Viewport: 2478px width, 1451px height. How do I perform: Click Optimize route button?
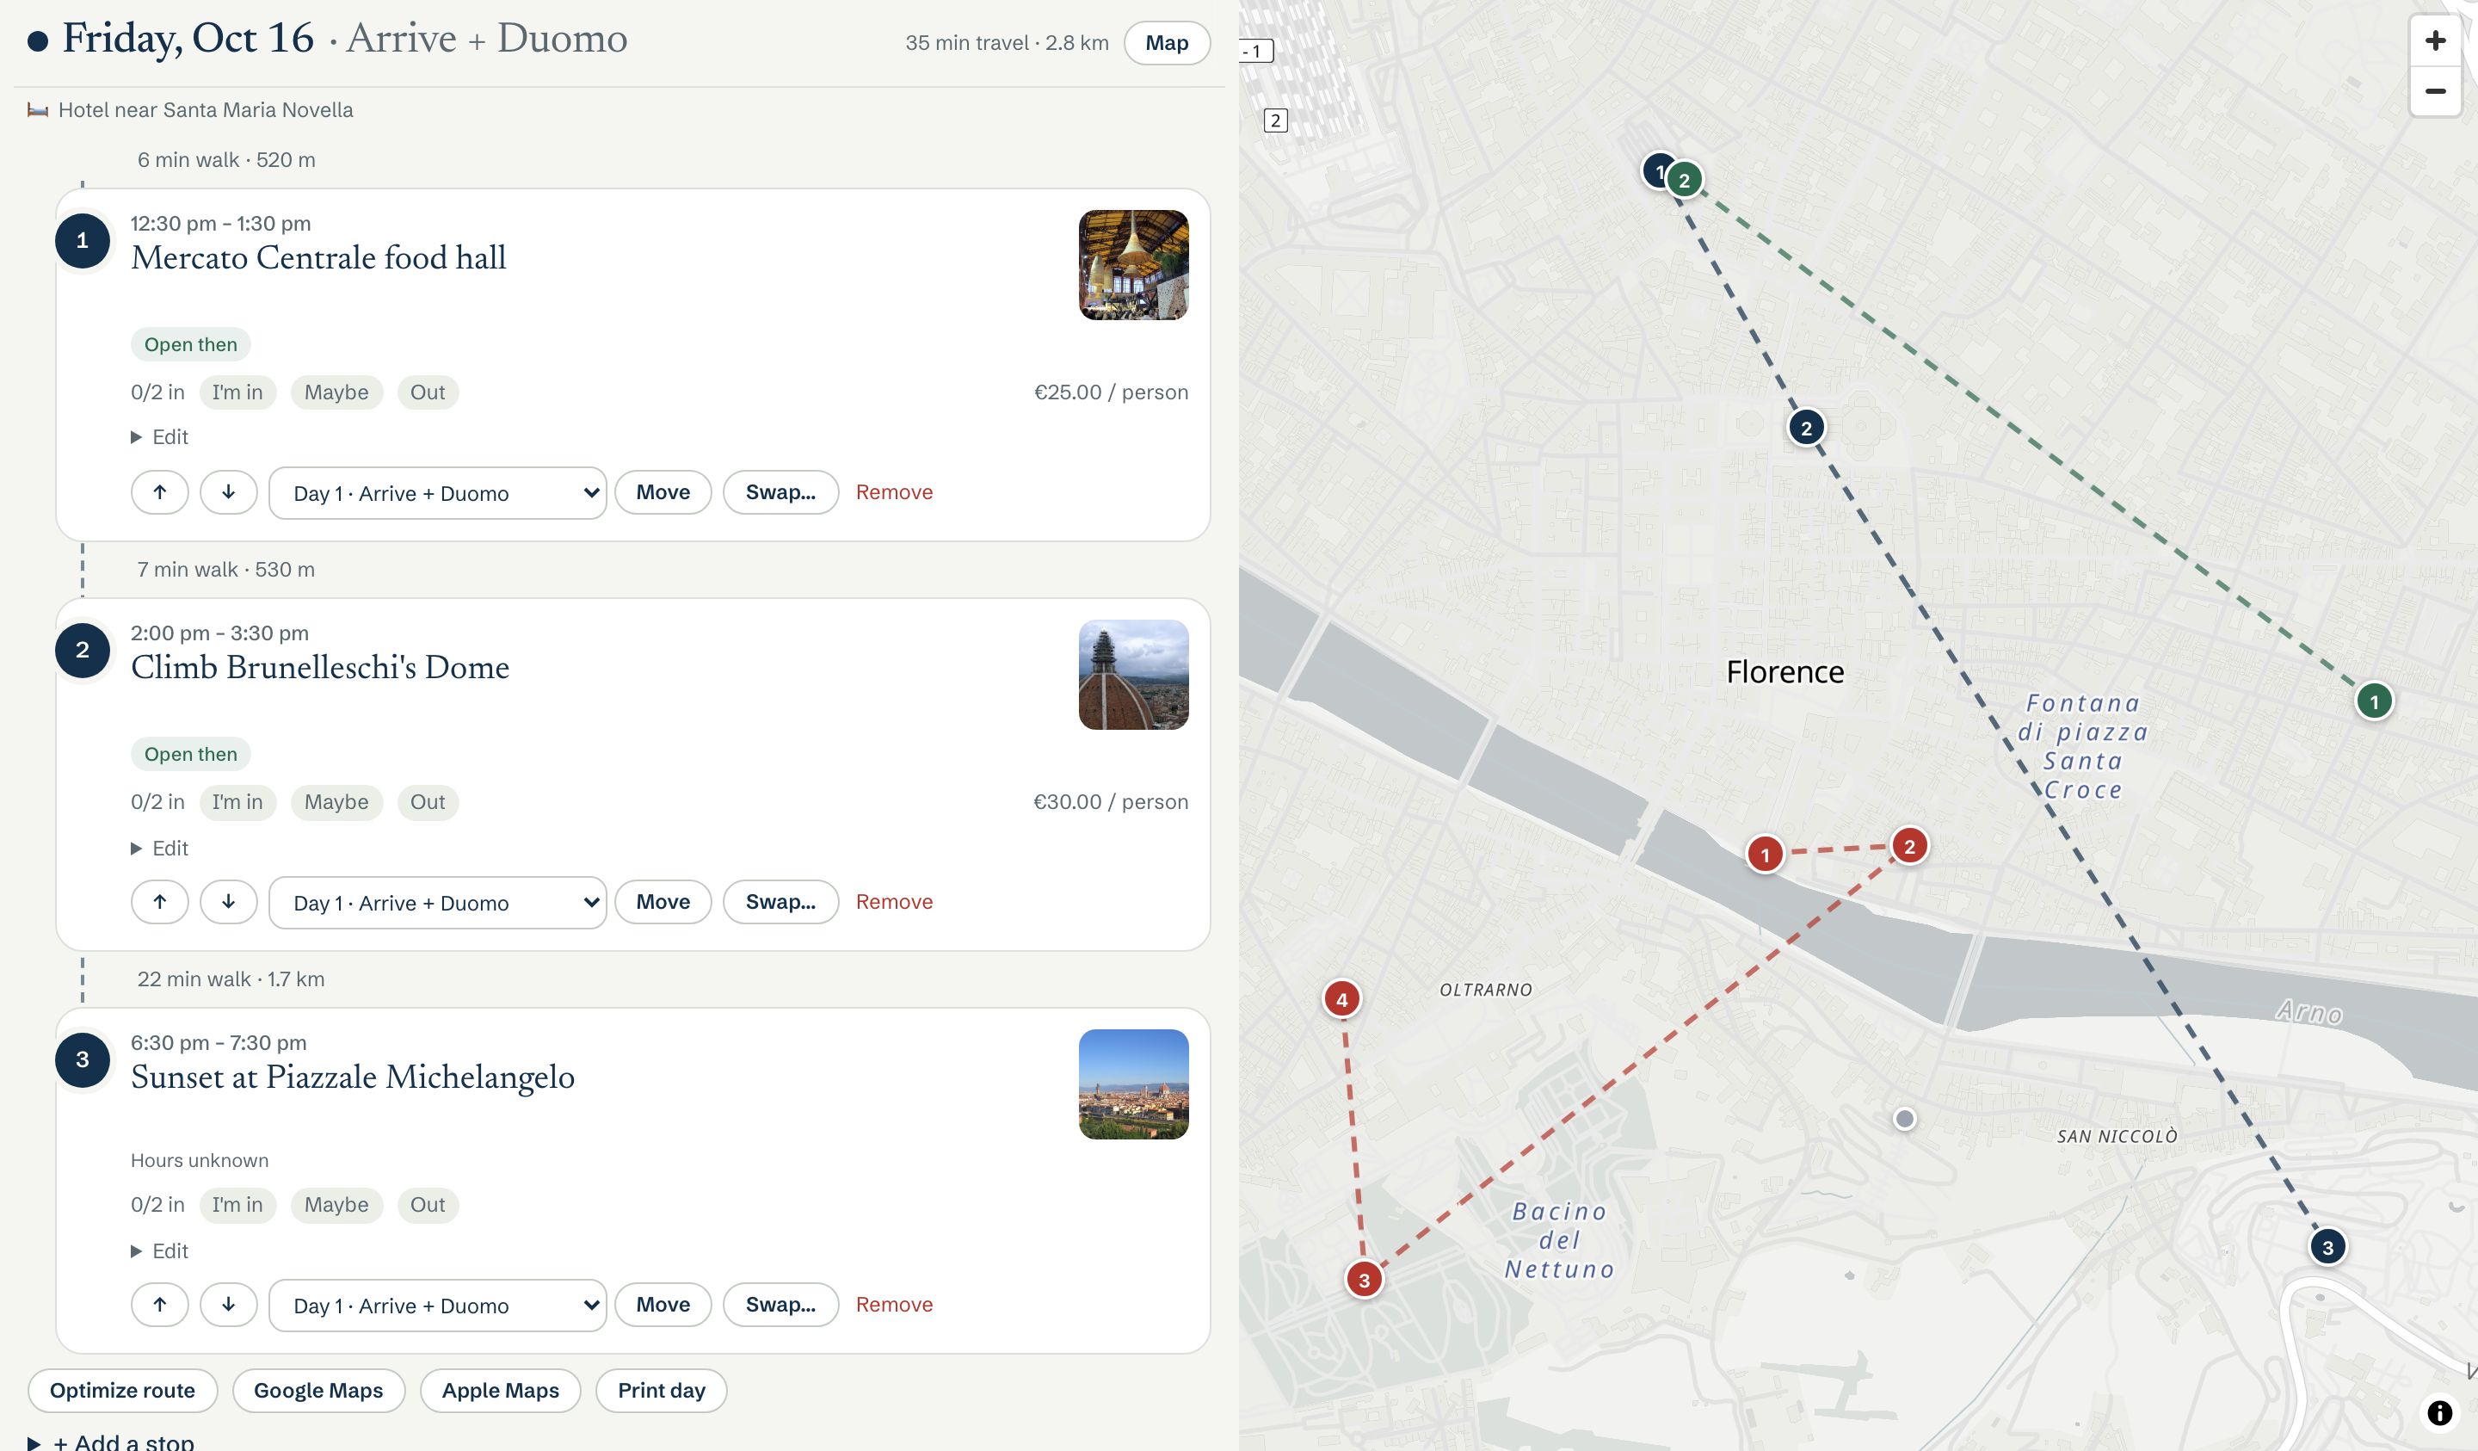[x=122, y=1390]
